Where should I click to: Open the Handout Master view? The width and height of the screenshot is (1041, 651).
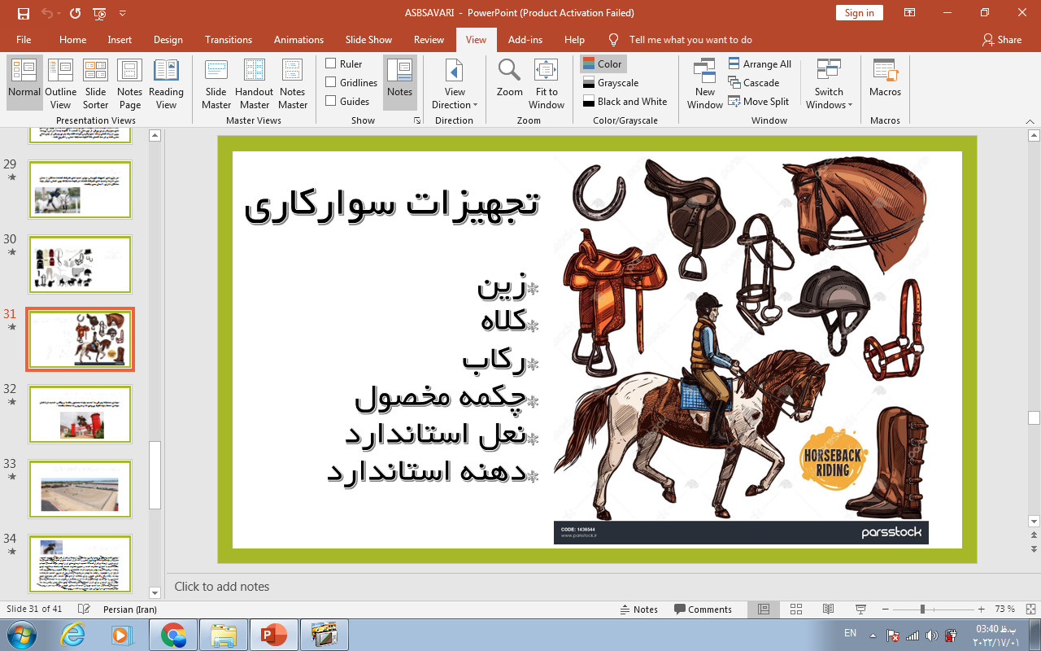click(254, 83)
